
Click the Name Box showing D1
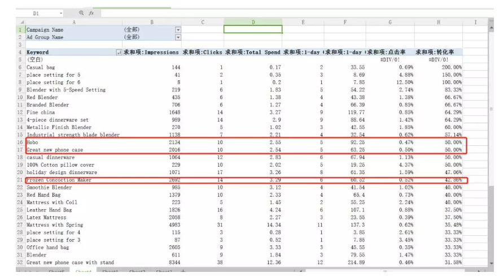40,12
